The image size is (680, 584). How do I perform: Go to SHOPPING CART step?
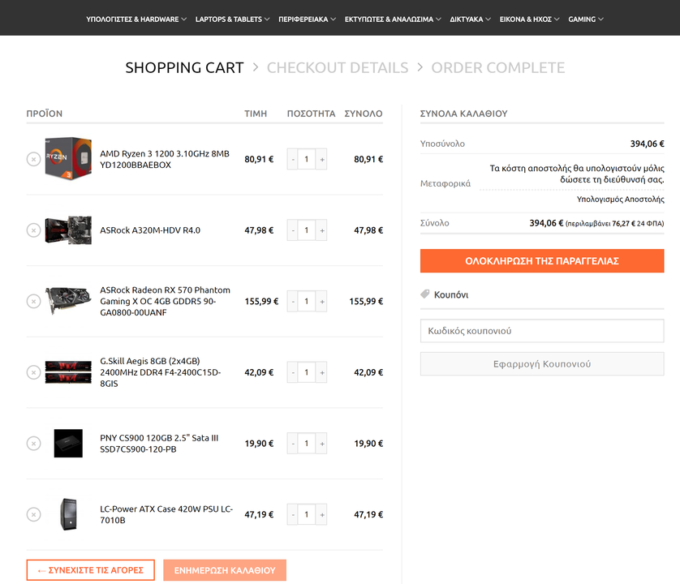coord(184,67)
